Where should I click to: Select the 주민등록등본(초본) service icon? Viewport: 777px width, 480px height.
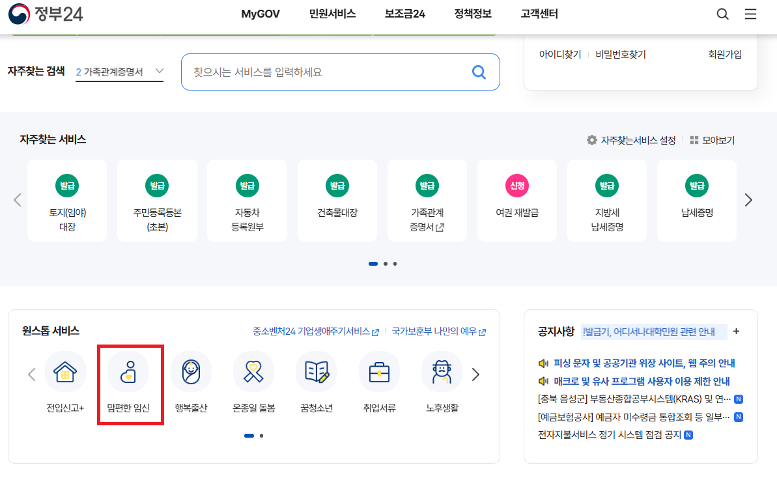[157, 200]
